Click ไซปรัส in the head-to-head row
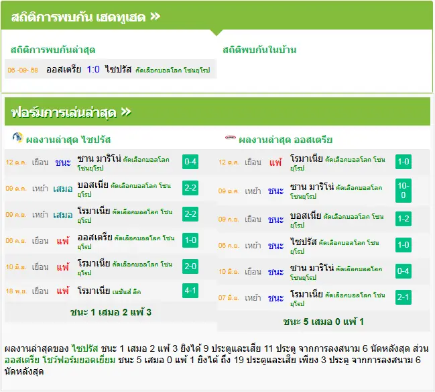 pyautogui.click(x=118, y=69)
